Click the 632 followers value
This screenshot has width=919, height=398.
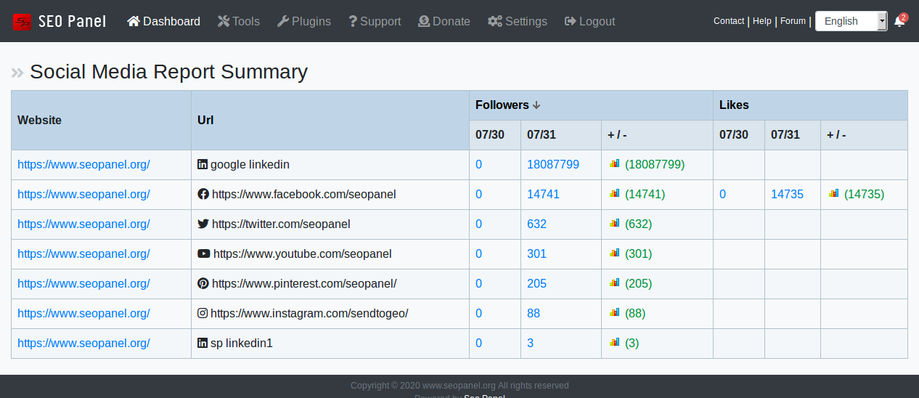pos(536,224)
